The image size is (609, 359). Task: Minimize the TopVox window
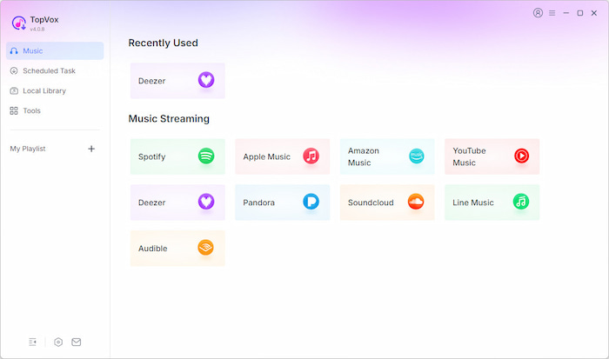click(566, 13)
